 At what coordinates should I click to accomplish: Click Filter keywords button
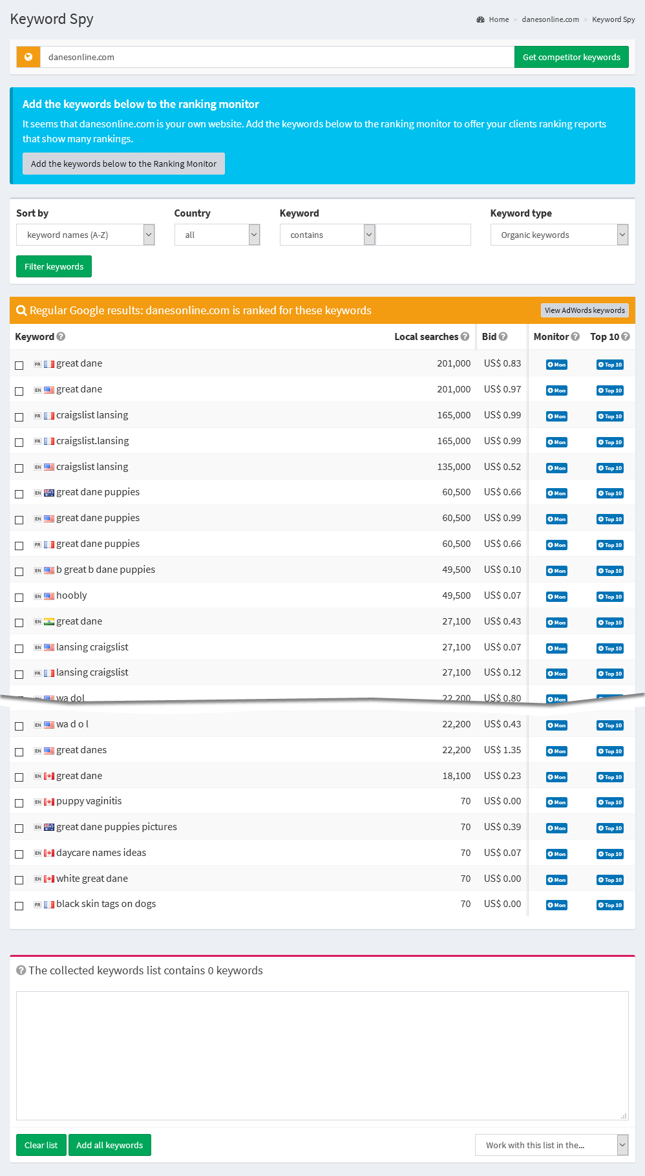click(54, 266)
